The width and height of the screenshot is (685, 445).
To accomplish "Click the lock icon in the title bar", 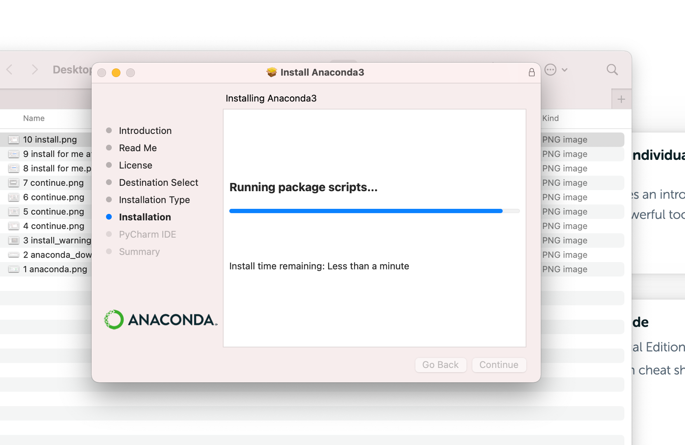I will [x=531, y=72].
